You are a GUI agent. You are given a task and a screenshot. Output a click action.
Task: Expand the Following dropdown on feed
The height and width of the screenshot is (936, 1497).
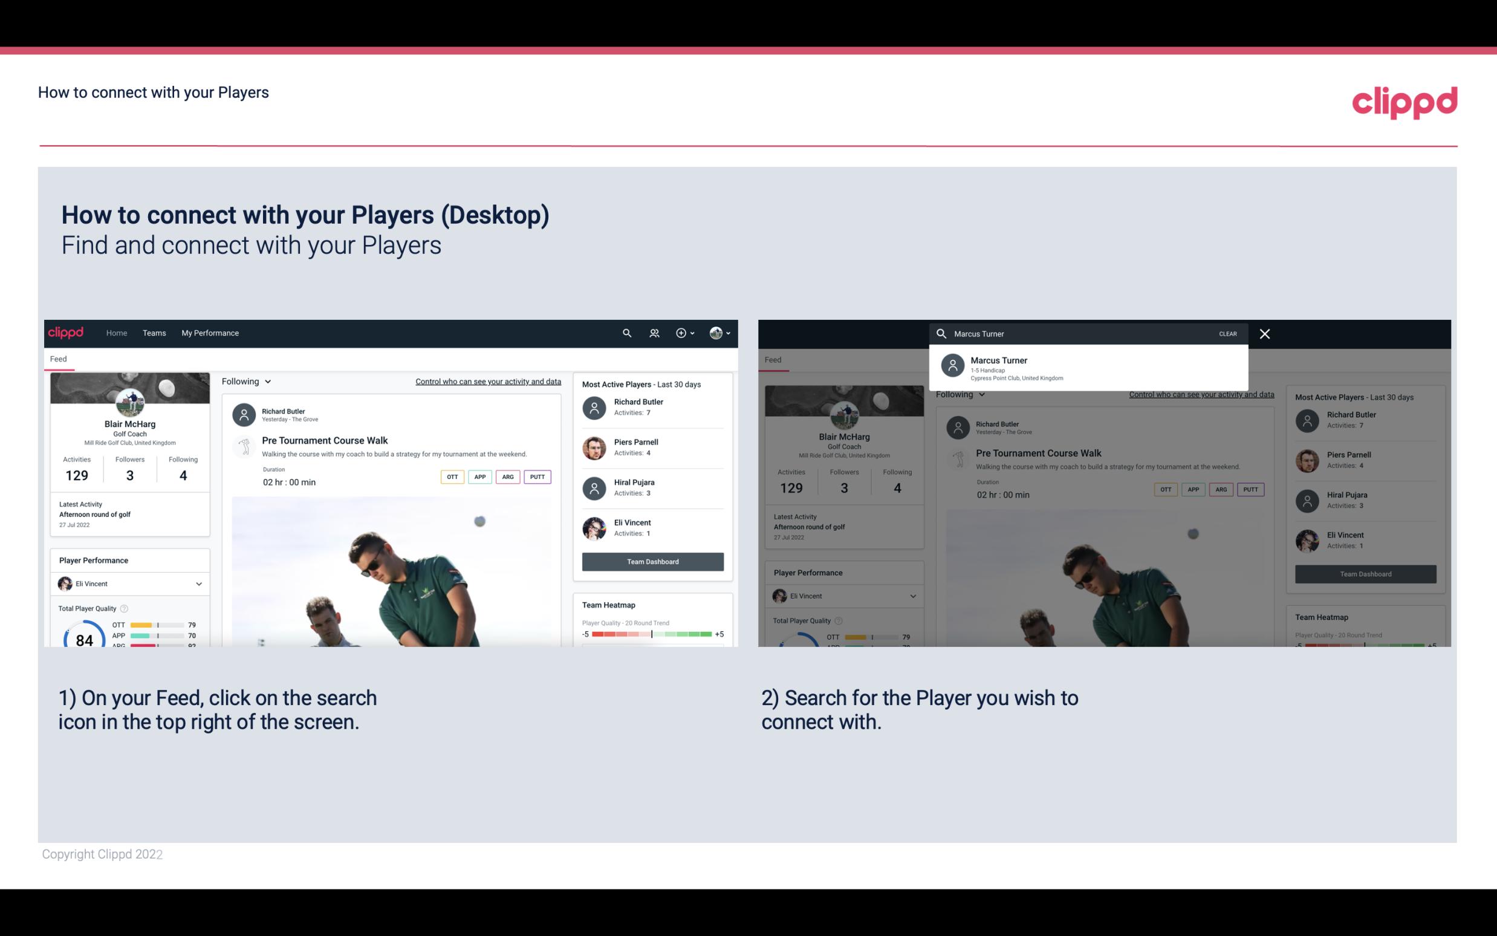[247, 381]
